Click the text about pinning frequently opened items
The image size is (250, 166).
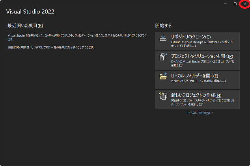pyautogui.click(x=51, y=47)
